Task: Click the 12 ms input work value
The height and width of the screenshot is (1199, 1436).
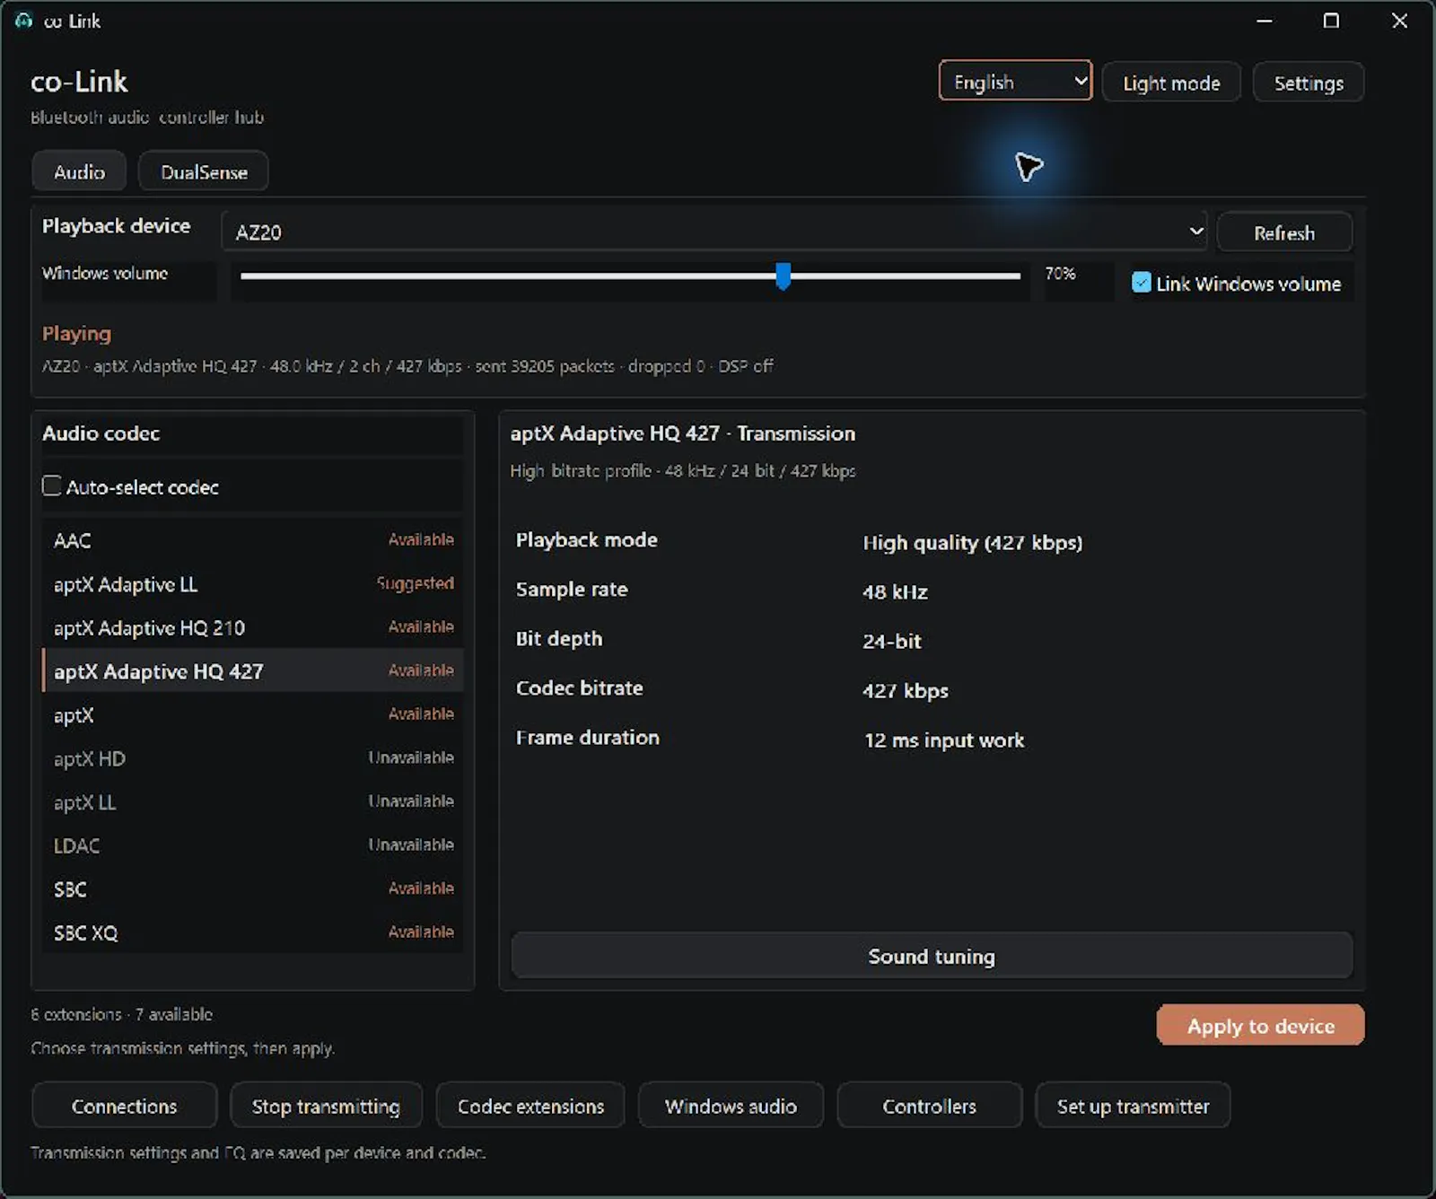Action: (944, 740)
